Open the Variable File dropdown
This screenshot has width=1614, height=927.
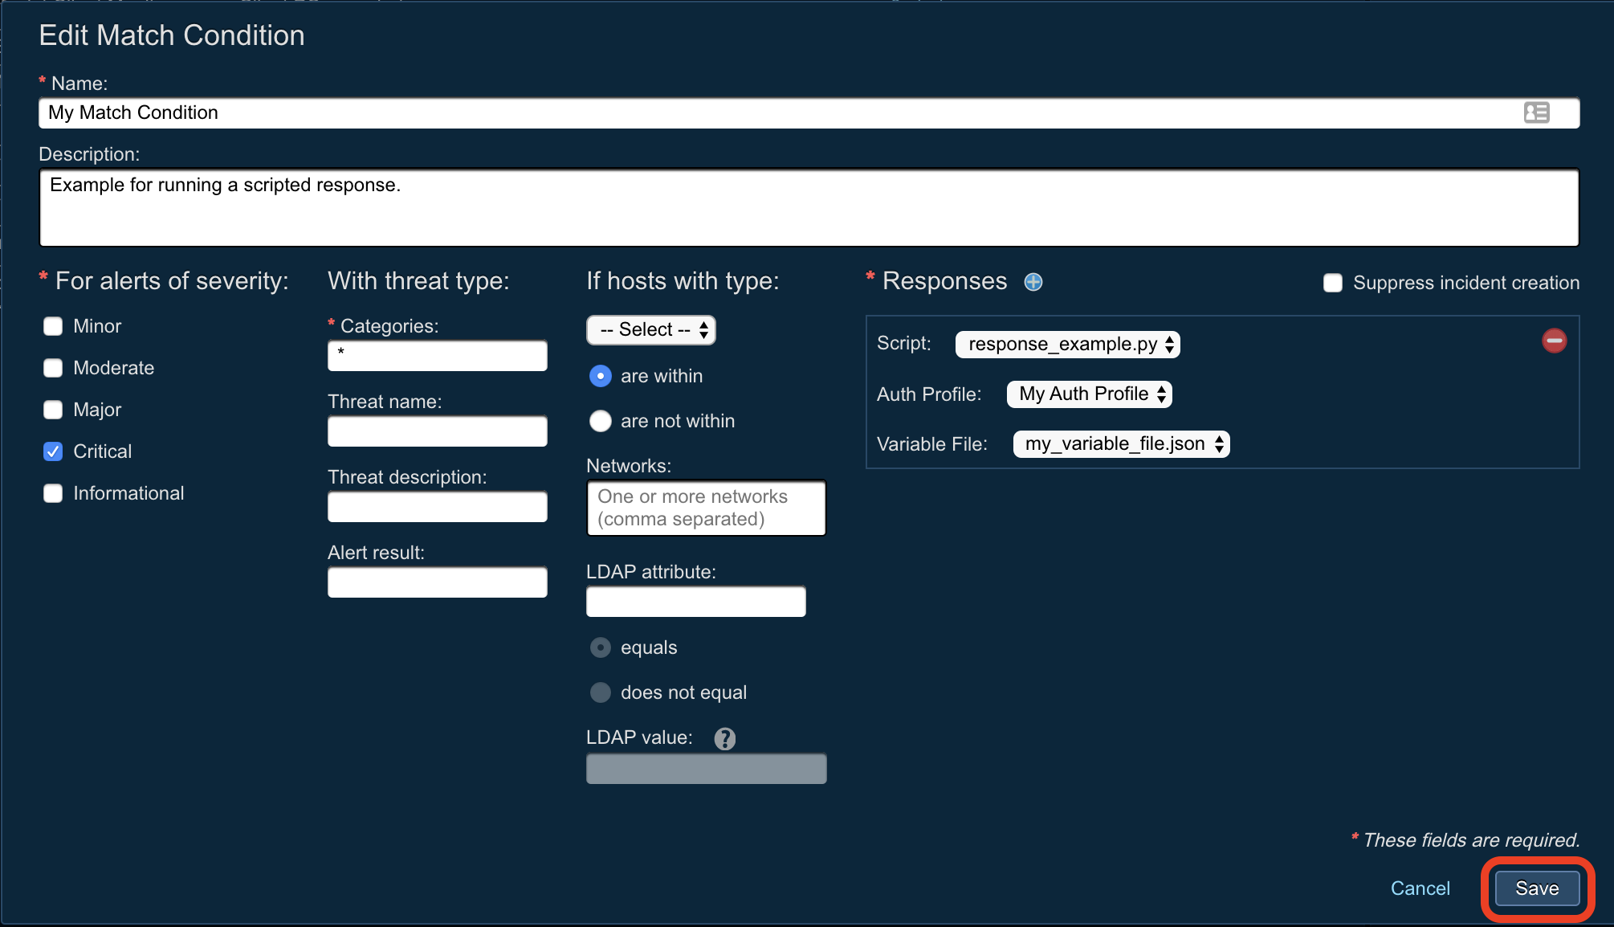pyautogui.click(x=1122, y=443)
